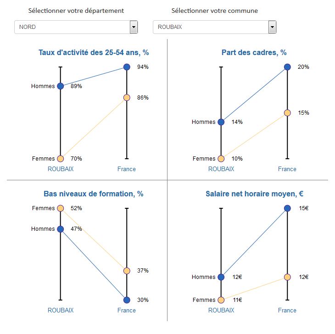Click the ROUBAIX commune selection field
Viewport: 335px width, 334px height.
pyautogui.click(x=211, y=27)
